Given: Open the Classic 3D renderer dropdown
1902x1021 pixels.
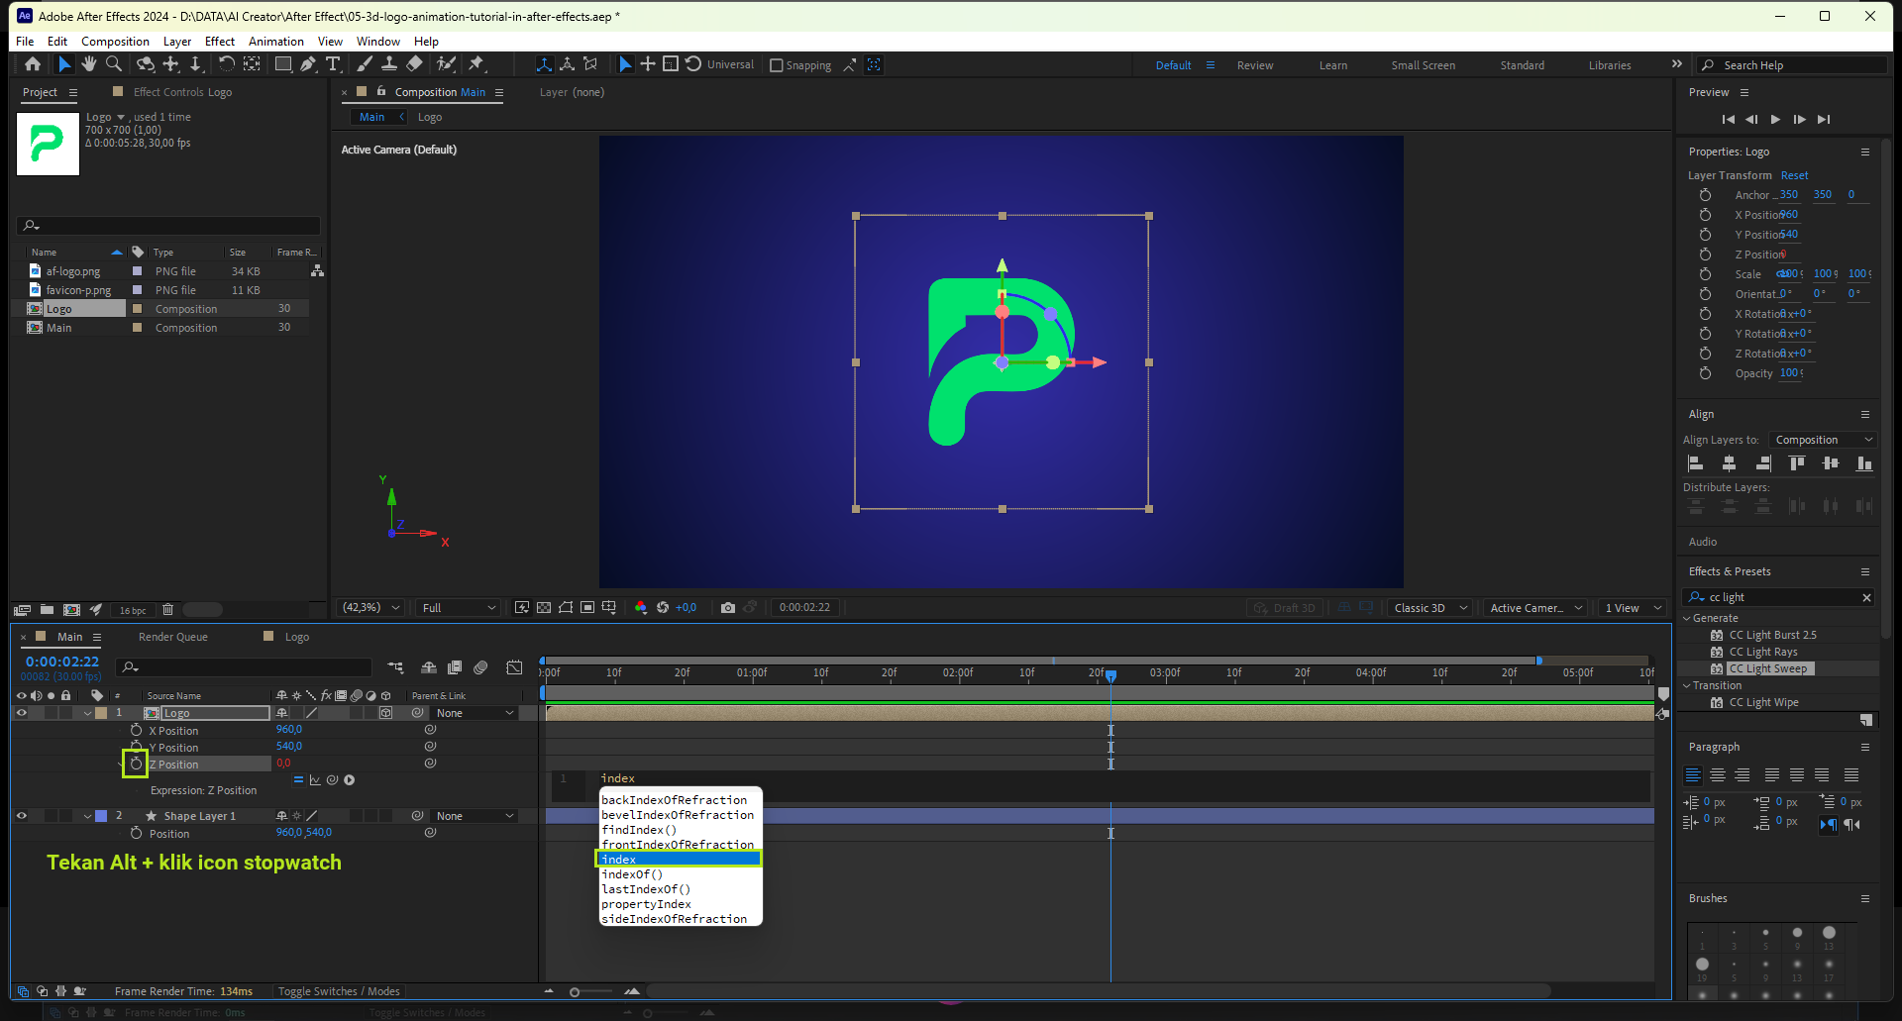Looking at the screenshot, I should click(1429, 608).
